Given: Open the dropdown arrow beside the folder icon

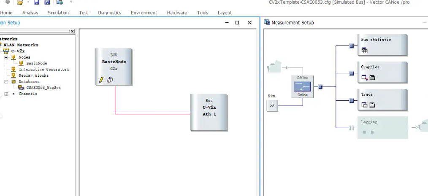Looking at the screenshot, I should click(28, 2).
